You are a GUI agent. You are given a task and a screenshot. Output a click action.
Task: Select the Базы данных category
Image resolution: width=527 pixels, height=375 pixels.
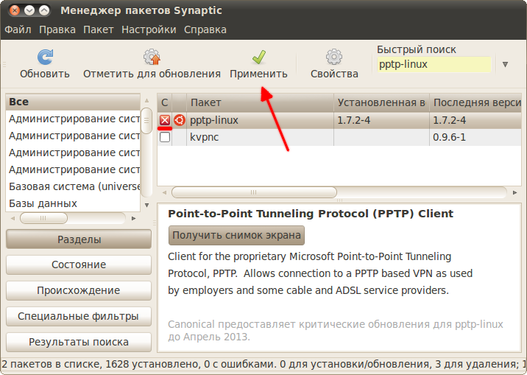[x=73, y=203]
